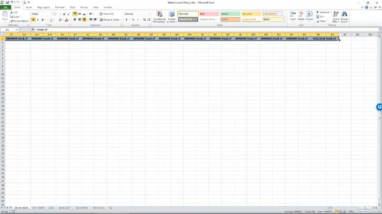Switch to the Data tab
The width and height of the screenshot is (382, 214).
73,7
